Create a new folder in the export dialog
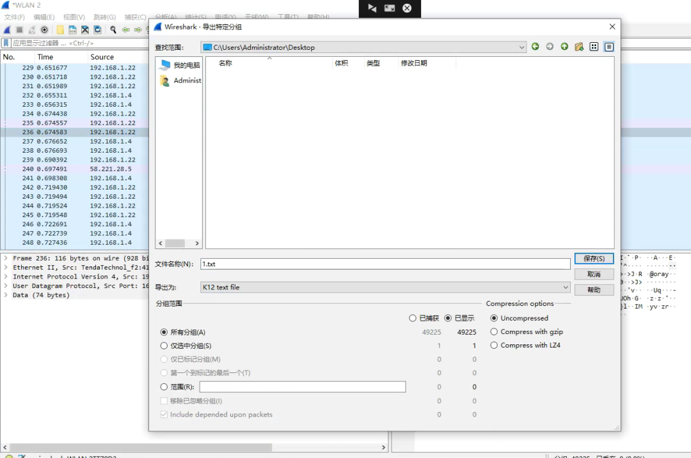 point(579,47)
